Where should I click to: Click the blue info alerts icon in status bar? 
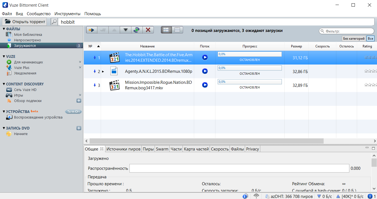pos(370,196)
